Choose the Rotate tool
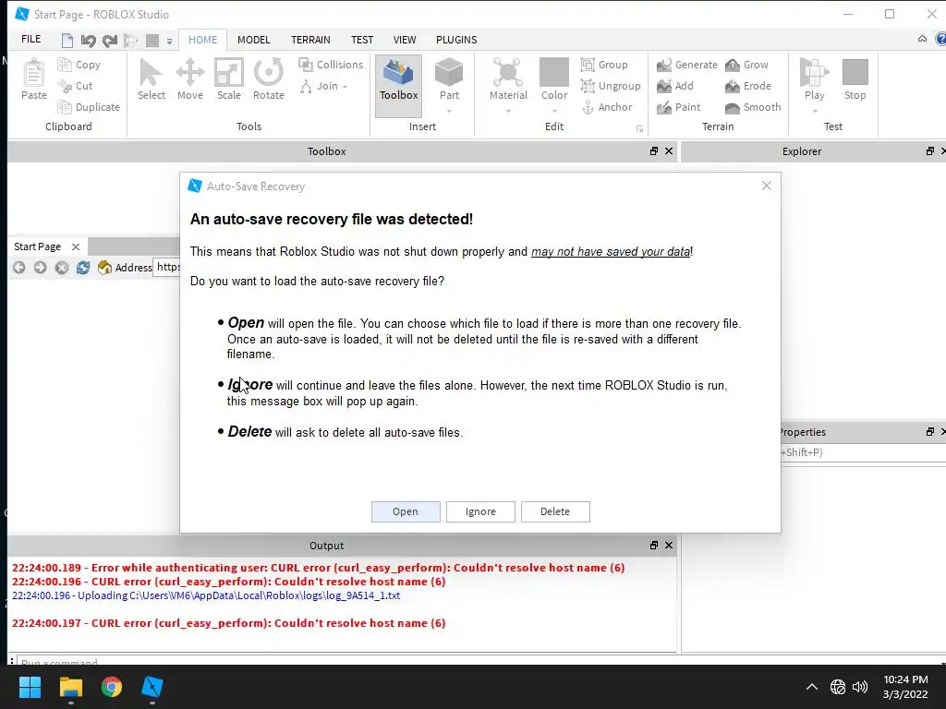 [269, 79]
